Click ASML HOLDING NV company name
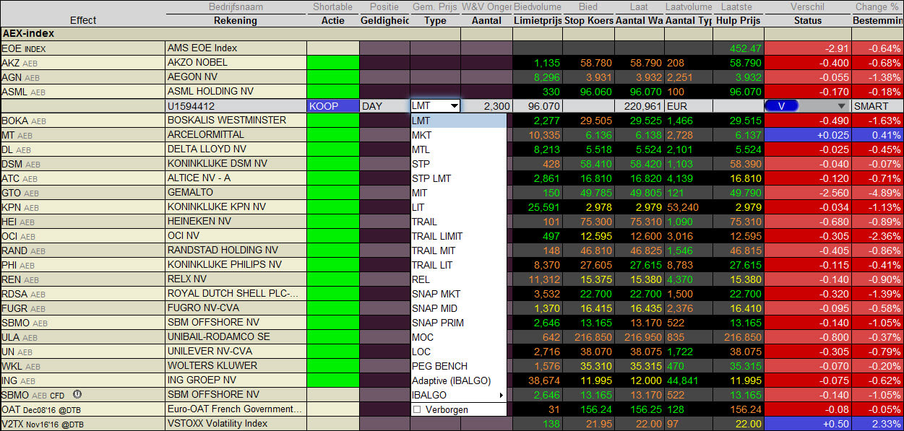Screen dimensions: 904x431 tap(210, 92)
